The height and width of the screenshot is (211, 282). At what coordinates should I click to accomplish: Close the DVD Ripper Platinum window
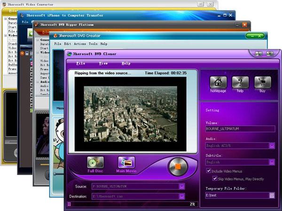click(244, 24)
